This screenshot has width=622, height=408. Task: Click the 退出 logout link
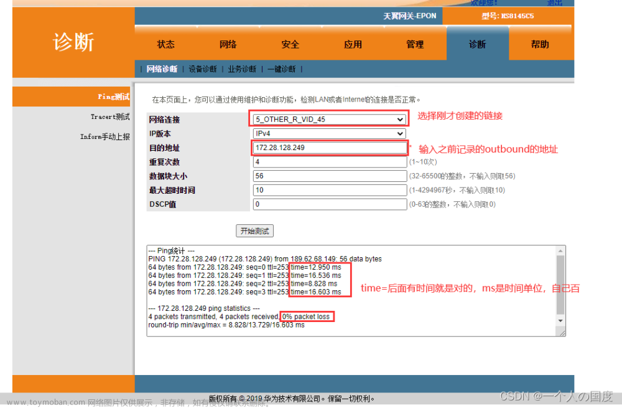555,2
